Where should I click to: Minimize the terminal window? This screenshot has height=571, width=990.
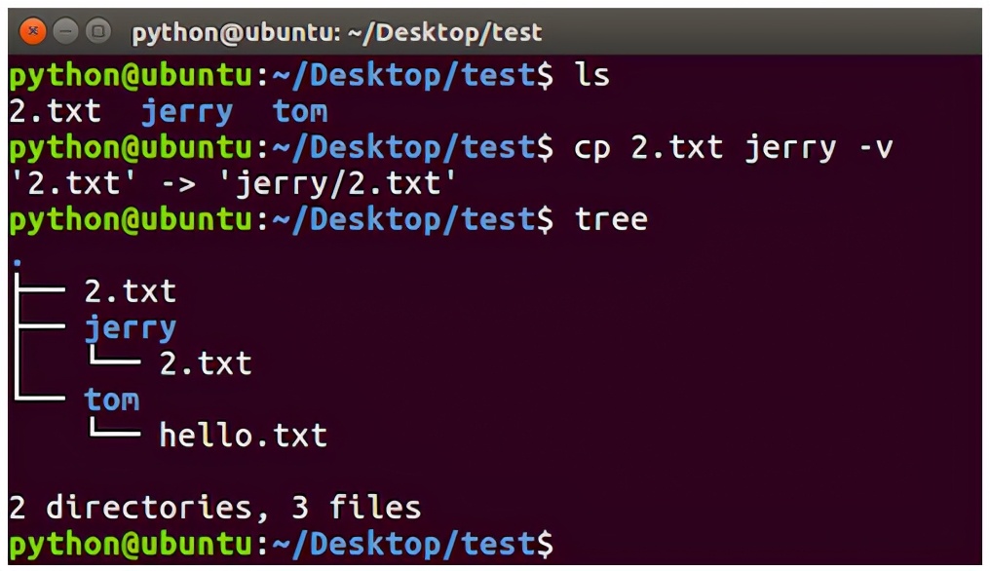click(x=65, y=31)
